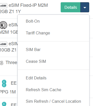Open Edit Details menu item

36,78
